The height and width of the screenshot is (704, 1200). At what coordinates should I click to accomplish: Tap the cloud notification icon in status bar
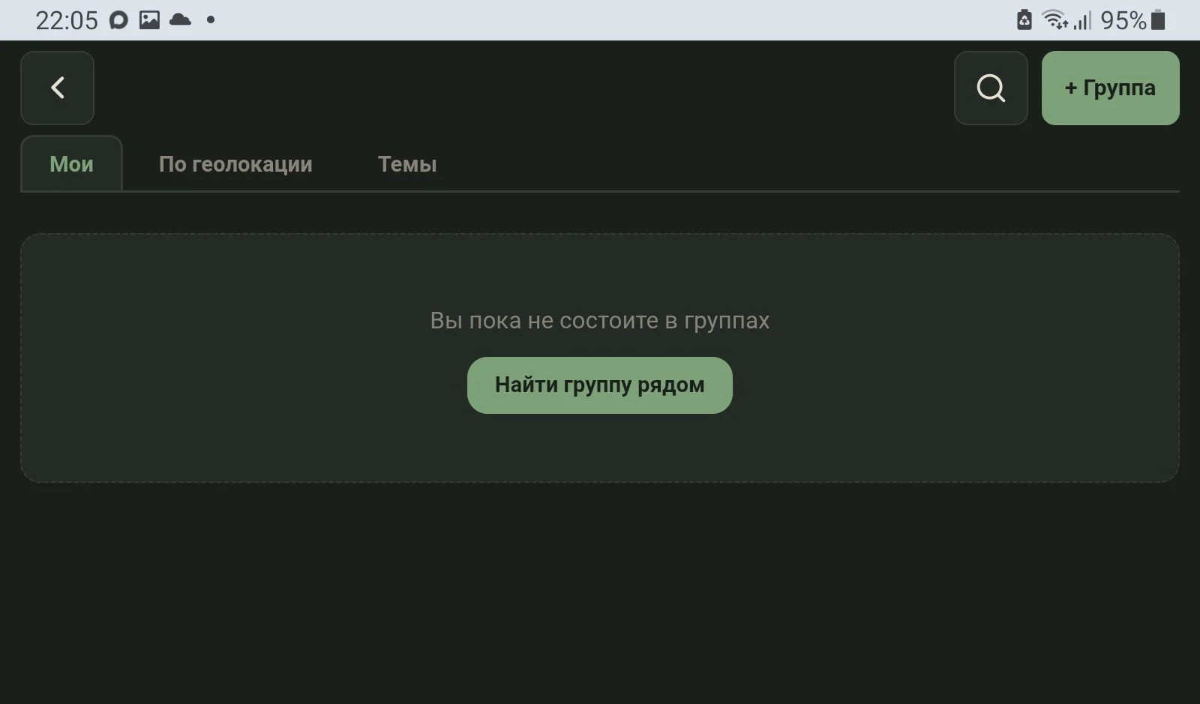coord(180,20)
